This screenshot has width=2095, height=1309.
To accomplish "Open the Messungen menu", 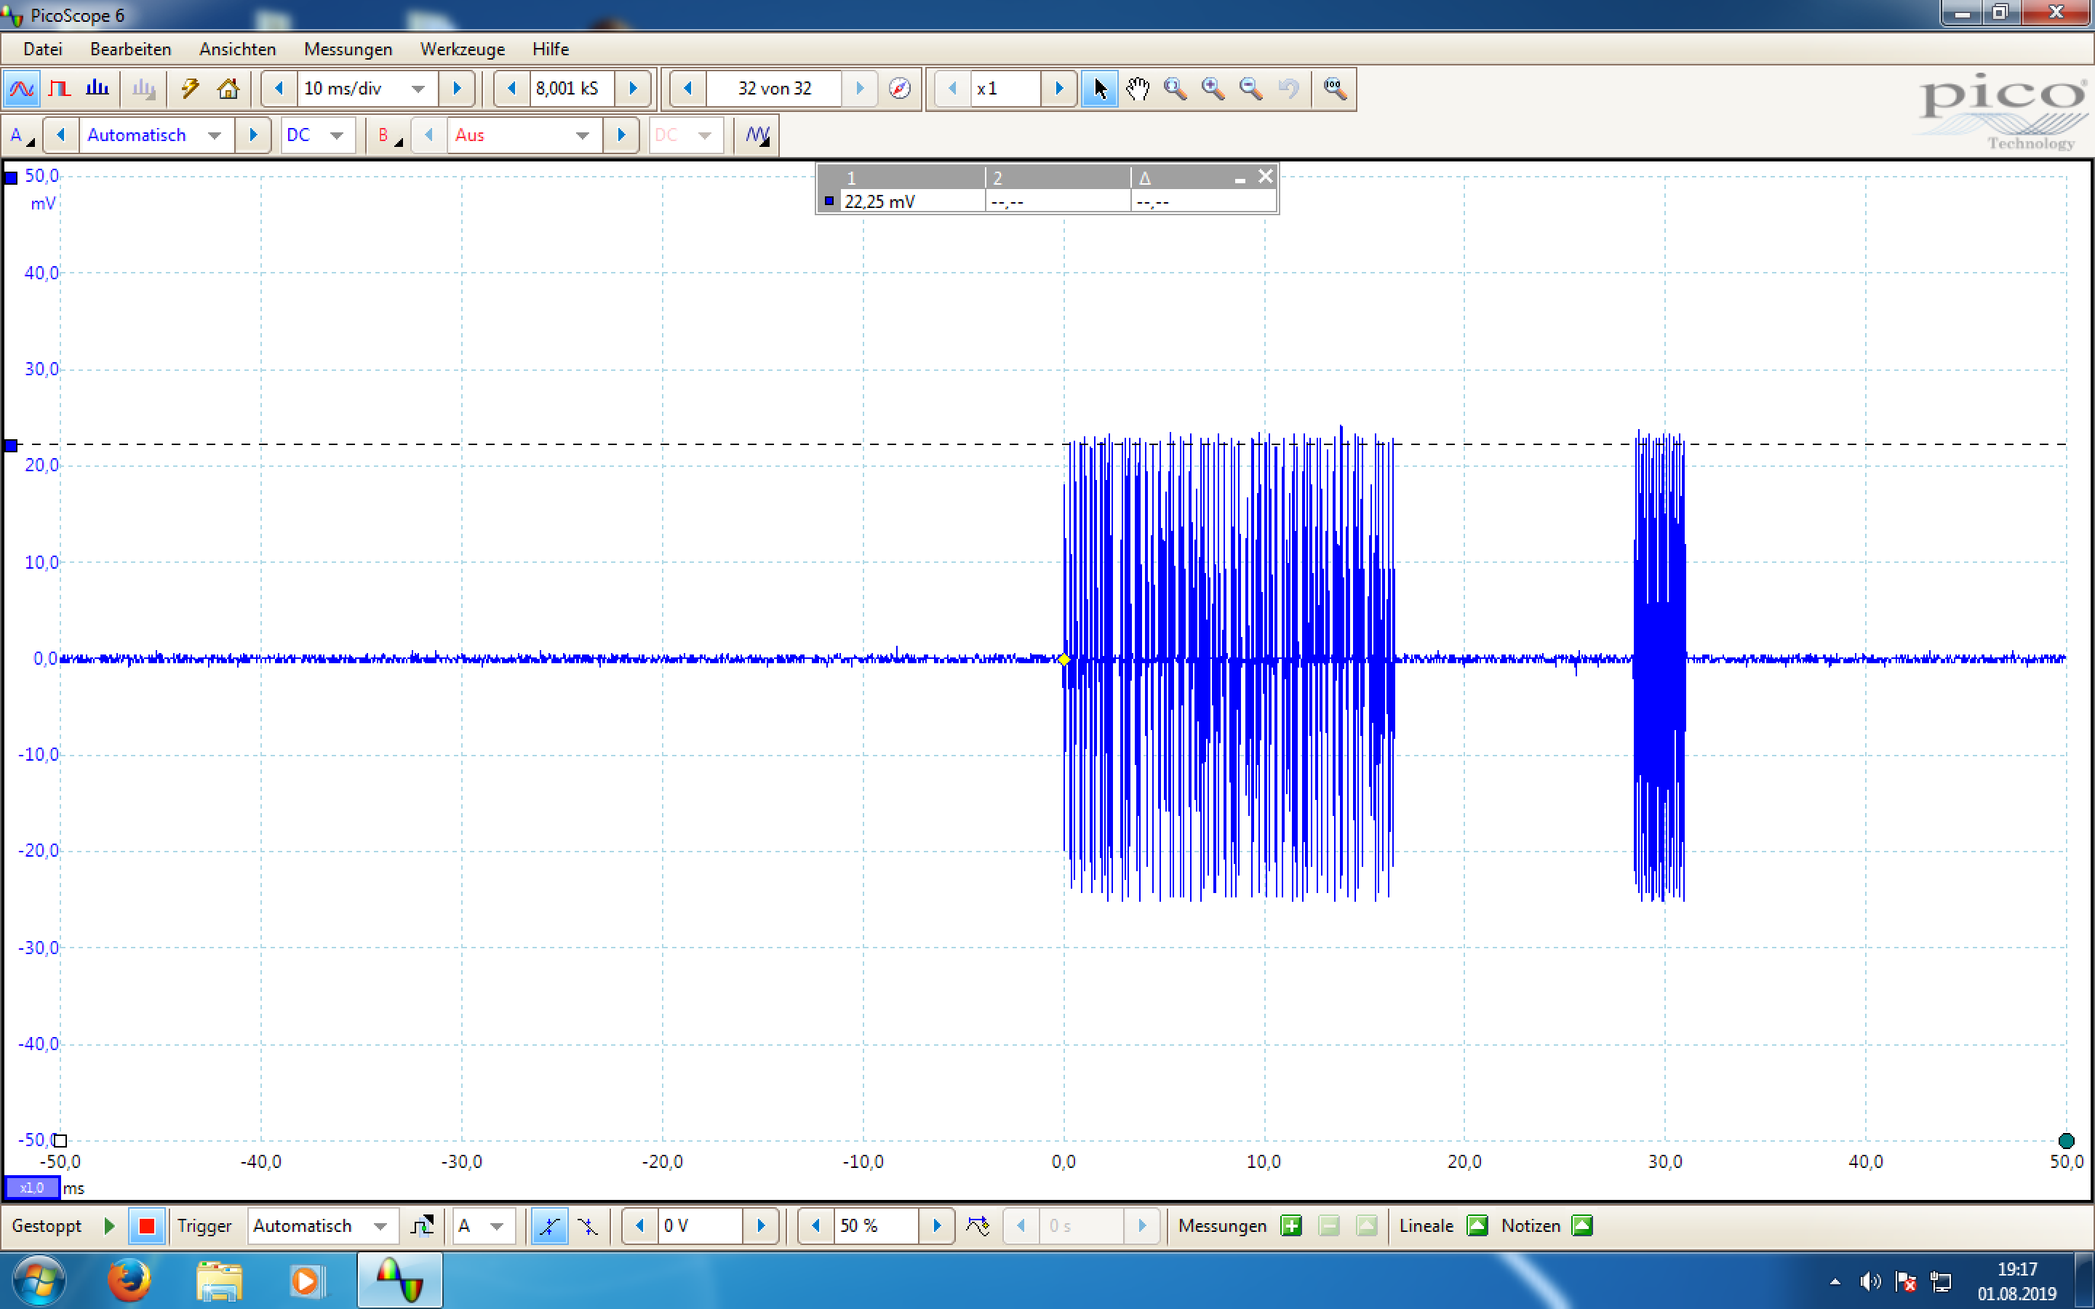I will tap(348, 49).
